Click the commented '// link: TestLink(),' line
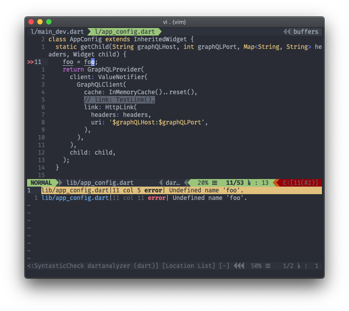 pos(119,100)
